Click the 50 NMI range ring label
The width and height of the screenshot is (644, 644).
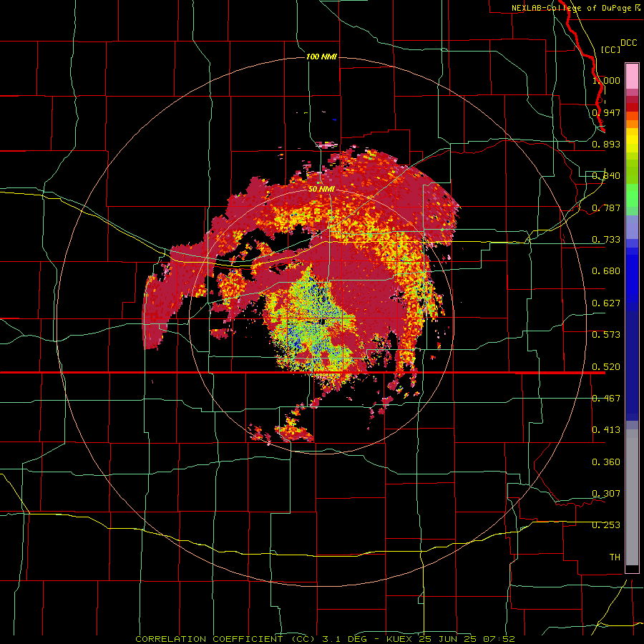[x=321, y=190]
